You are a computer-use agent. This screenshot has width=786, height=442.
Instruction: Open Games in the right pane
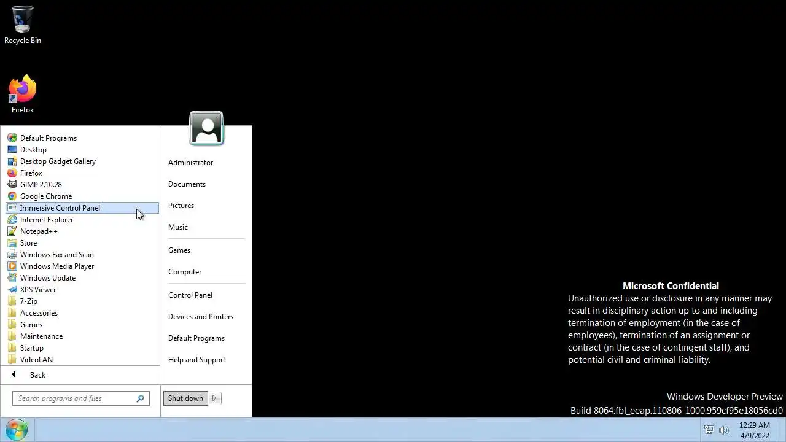tap(179, 250)
